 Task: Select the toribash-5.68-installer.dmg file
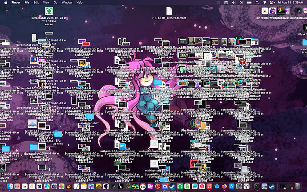click(x=117, y=144)
